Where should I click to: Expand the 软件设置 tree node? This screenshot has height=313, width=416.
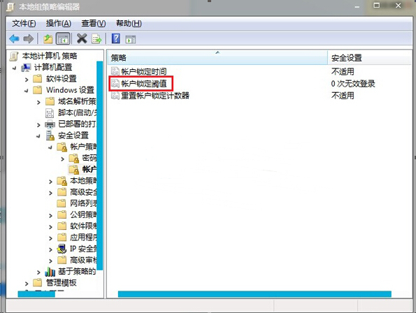pos(27,79)
